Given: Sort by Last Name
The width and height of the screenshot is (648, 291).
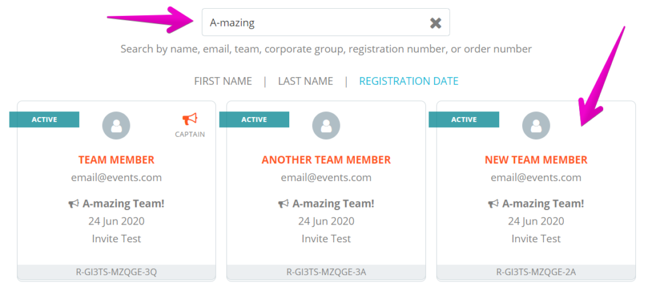Looking at the screenshot, I should click(306, 81).
